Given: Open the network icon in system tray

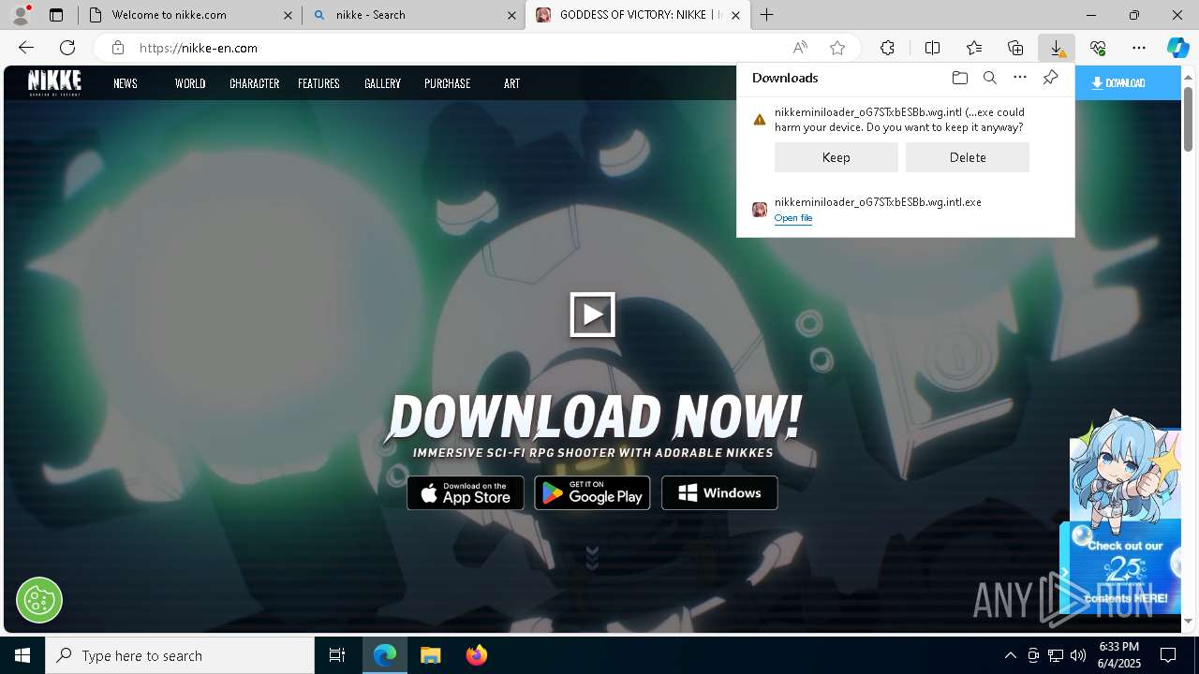Looking at the screenshot, I should pyautogui.click(x=1056, y=655).
